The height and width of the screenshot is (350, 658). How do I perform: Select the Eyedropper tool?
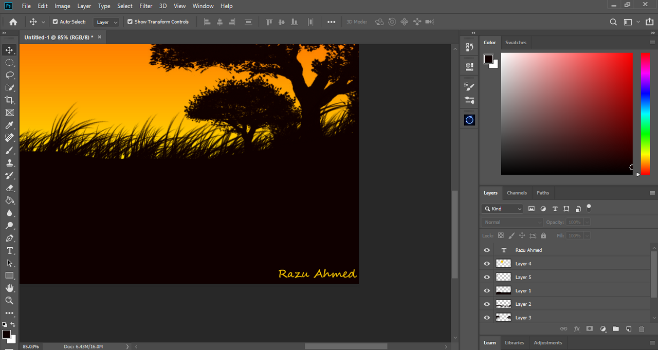(9, 125)
